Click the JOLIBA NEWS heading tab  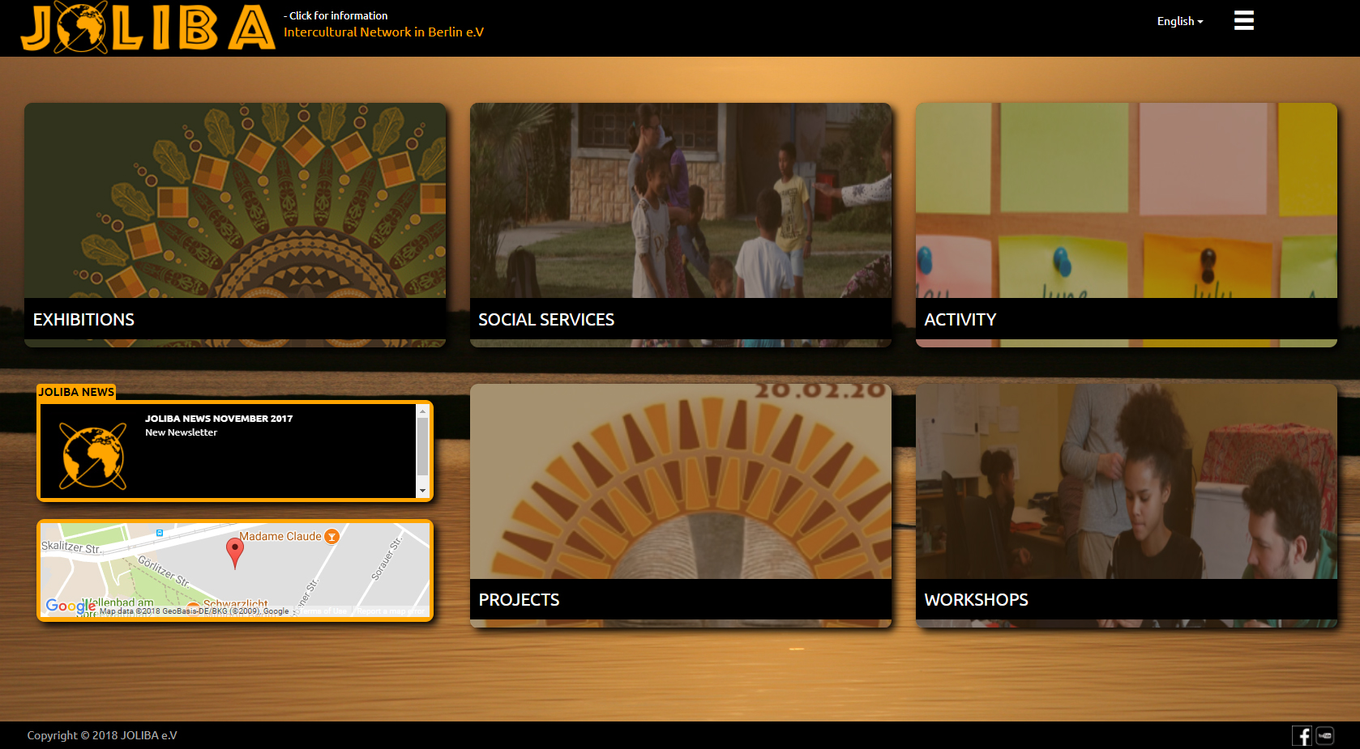pos(76,392)
